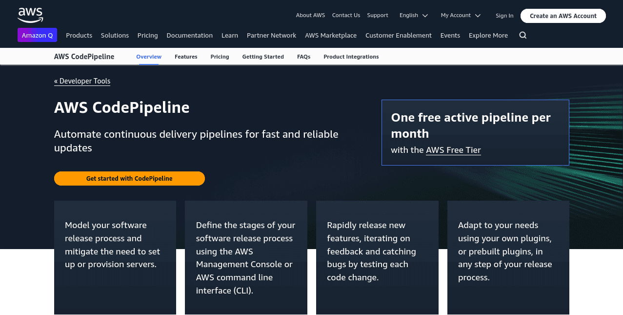Open Contact Us link
Viewport: 623px width, 315px height.
(x=346, y=15)
